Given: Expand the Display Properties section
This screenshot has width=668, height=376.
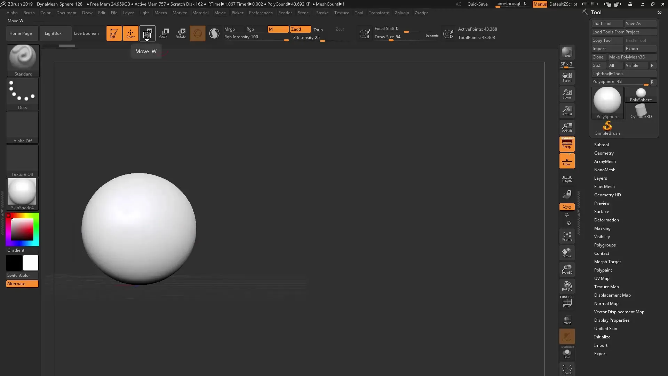Looking at the screenshot, I should pos(612,320).
